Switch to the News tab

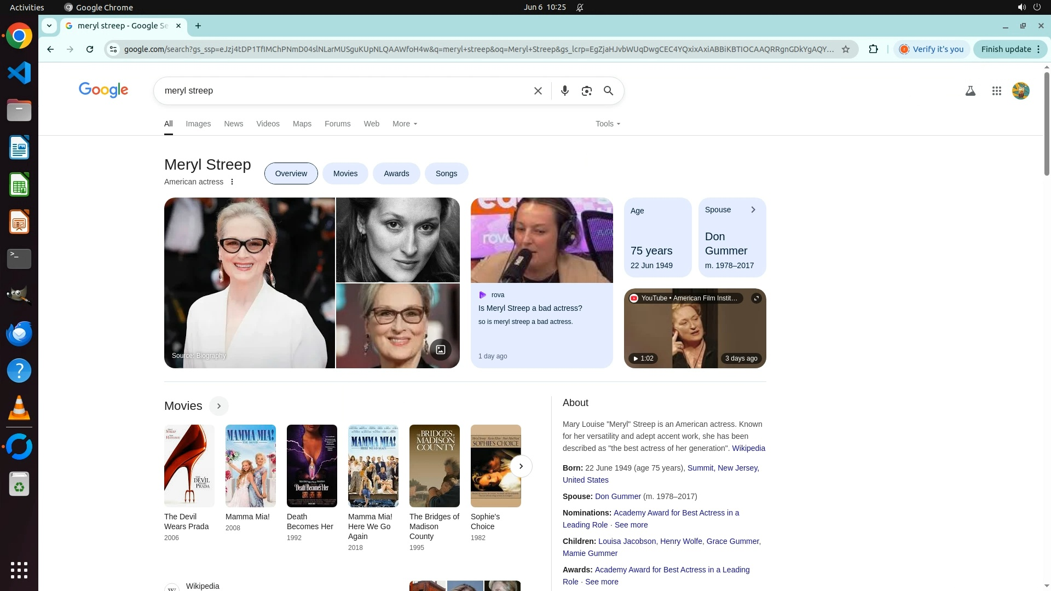[233, 124]
